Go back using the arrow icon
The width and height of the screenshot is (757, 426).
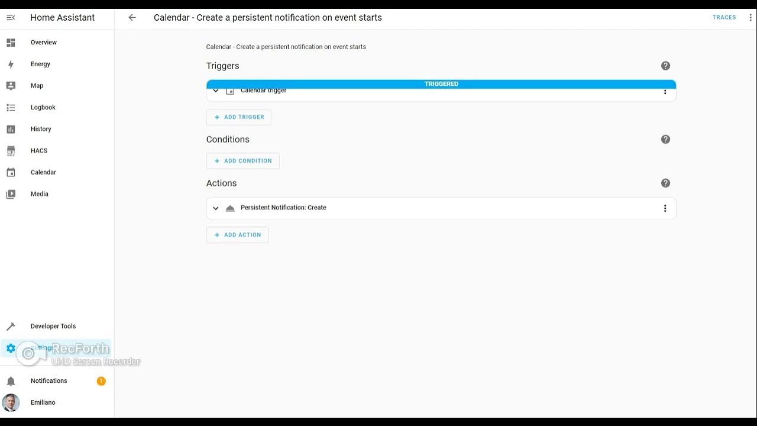click(132, 18)
